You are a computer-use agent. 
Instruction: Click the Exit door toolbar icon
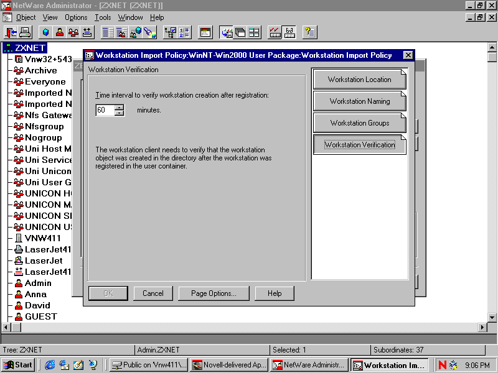click(11, 32)
